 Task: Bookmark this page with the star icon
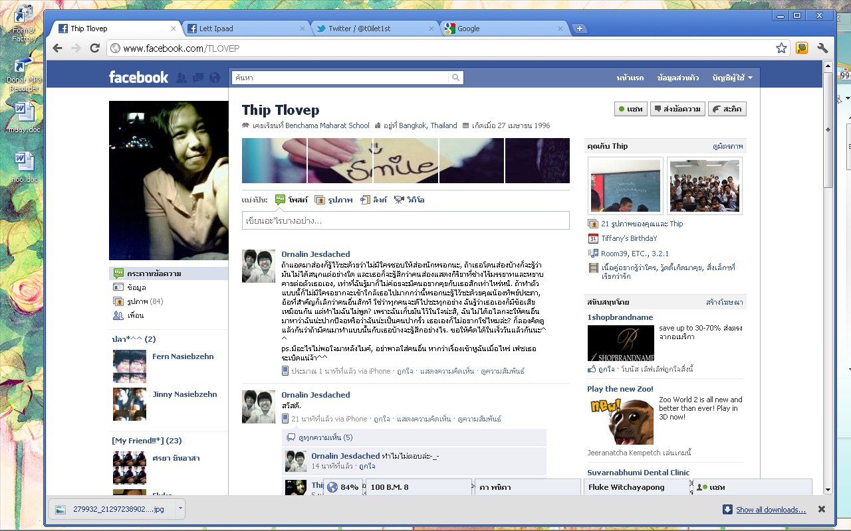point(781,48)
